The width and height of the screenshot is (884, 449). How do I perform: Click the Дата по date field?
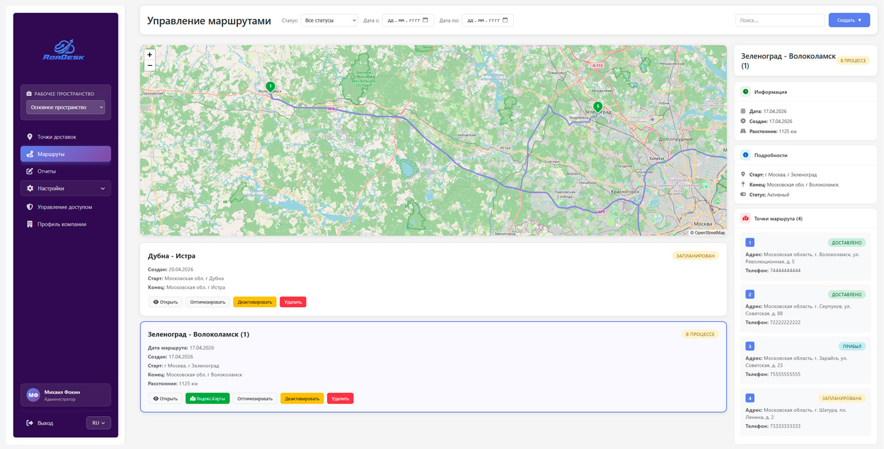(487, 20)
